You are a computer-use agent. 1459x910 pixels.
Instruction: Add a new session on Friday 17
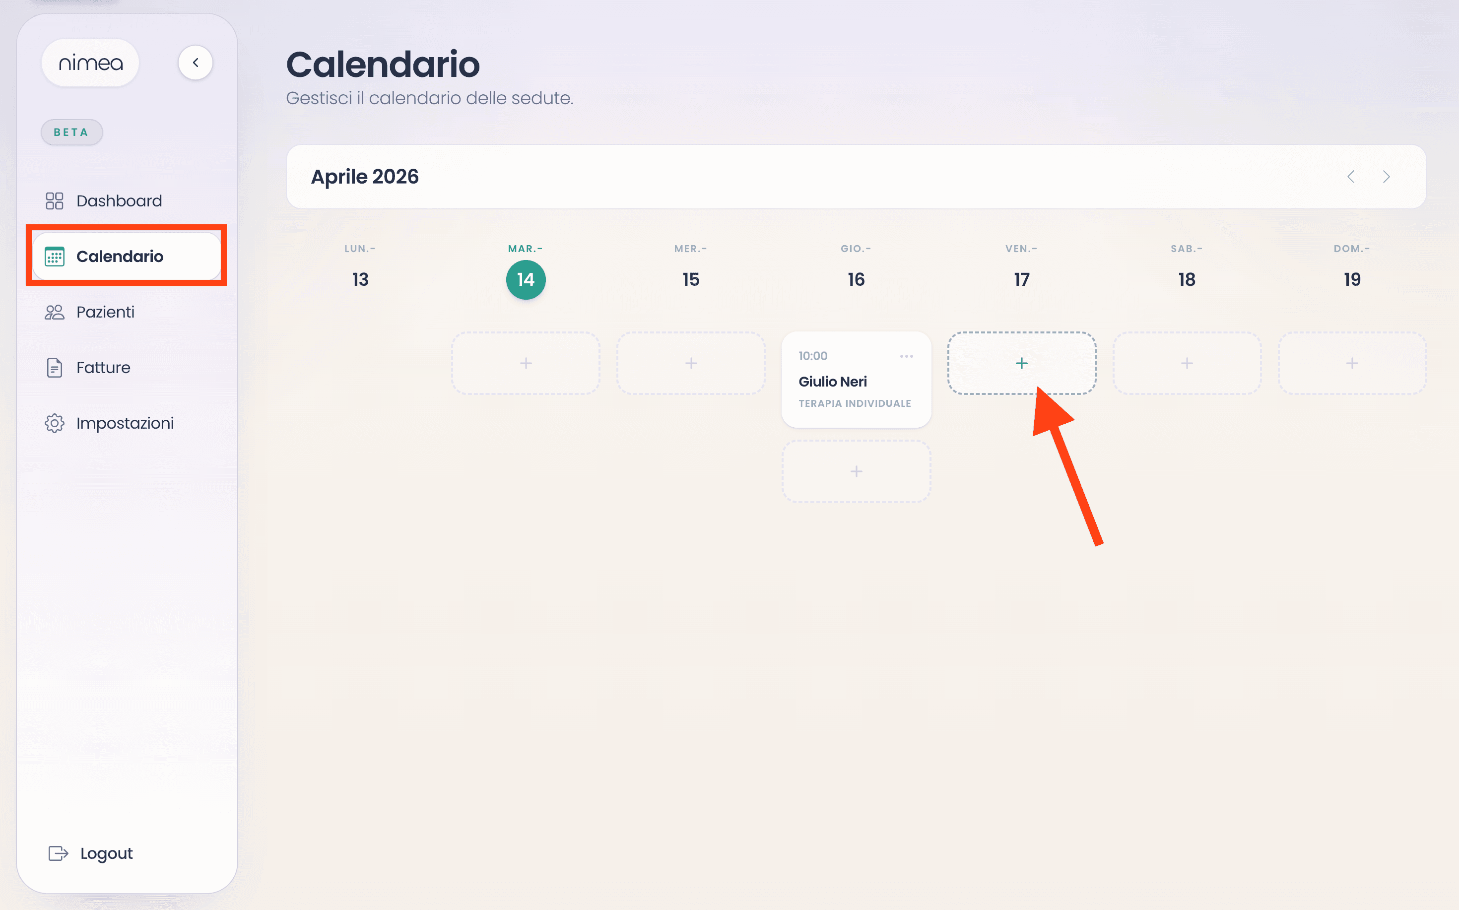coord(1021,363)
